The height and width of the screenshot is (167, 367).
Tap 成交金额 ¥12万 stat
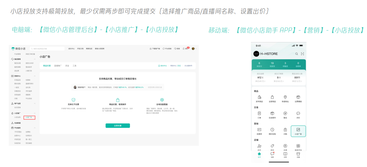pyautogui.click(x=261, y=77)
